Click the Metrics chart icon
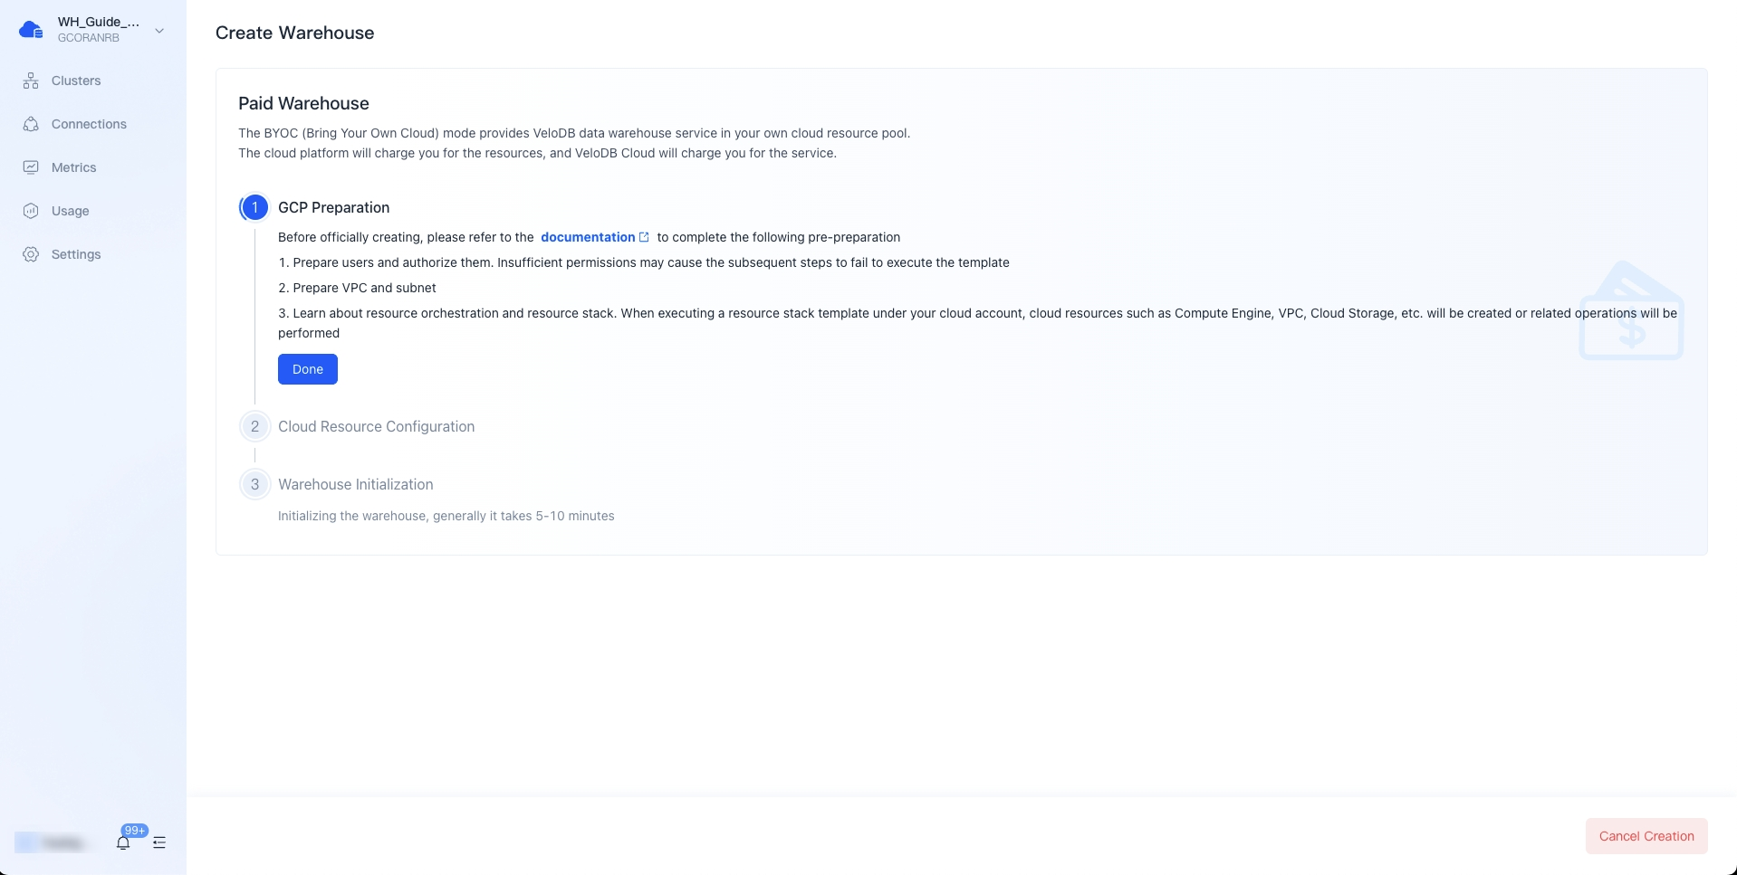The height and width of the screenshot is (875, 1737). [x=31, y=167]
